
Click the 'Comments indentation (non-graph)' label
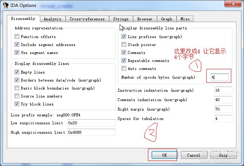(x=152, y=100)
